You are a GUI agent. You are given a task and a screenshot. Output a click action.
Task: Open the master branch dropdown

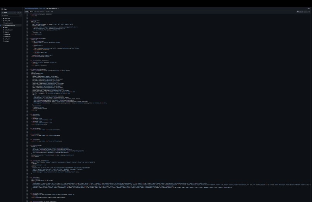point(9,12)
